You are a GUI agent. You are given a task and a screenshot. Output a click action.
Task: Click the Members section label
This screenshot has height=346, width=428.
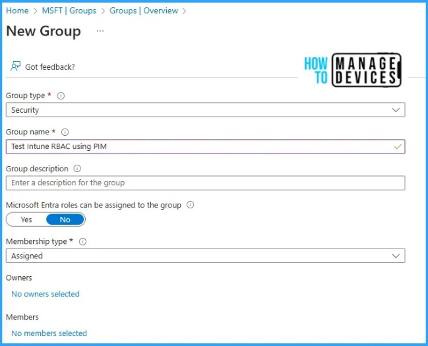(22, 317)
